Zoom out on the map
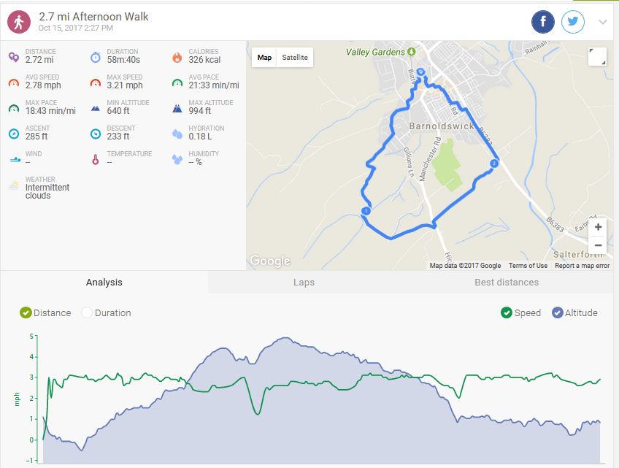This screenshot has width=619, height=468. pos(598,245)
